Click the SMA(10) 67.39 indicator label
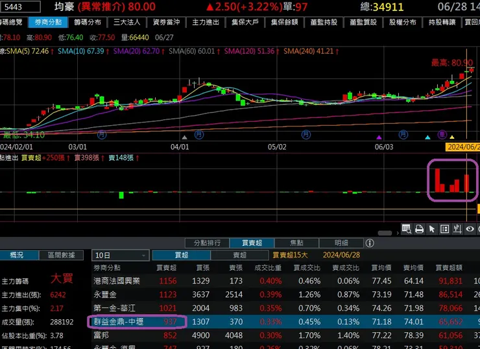480x349 pixels. tap(81, 51)
